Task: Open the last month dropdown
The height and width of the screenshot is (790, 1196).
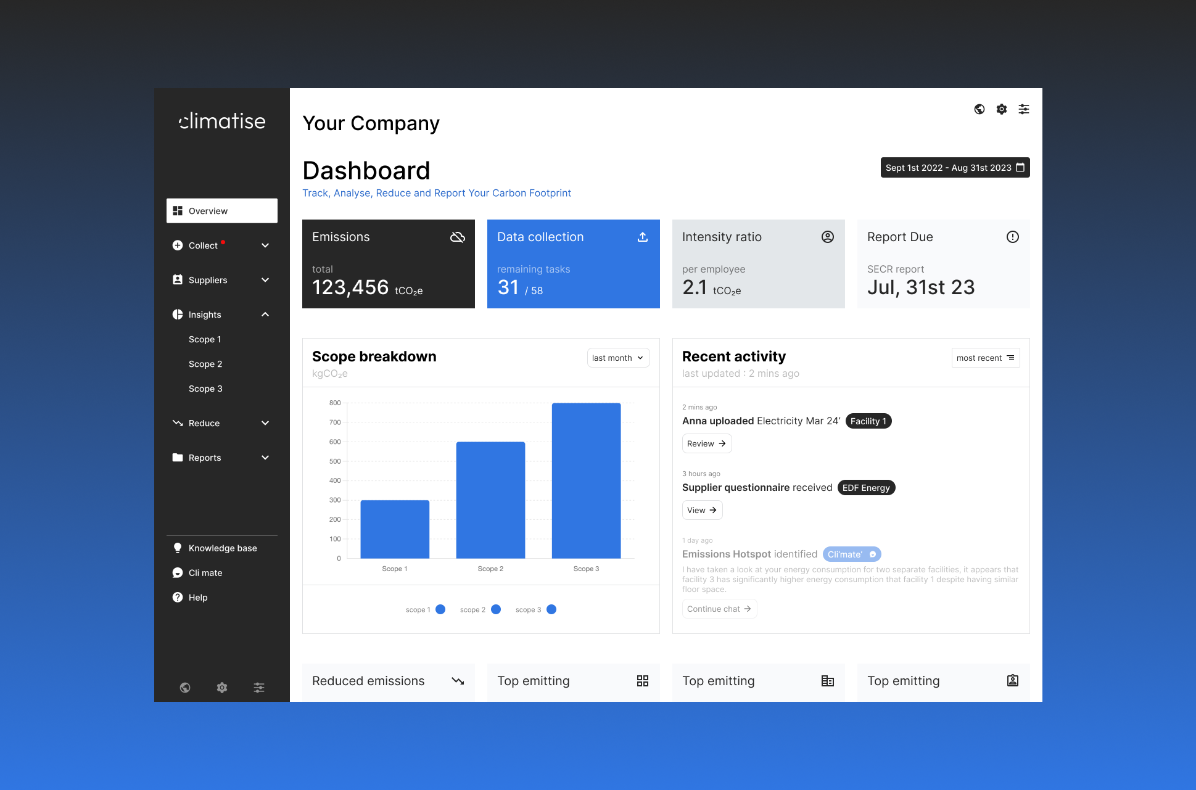Action: click(618, 358)
